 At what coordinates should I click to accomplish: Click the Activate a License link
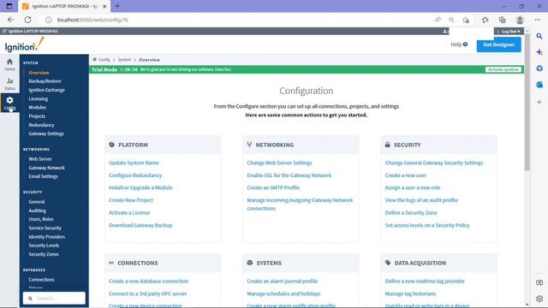[129, 213]
